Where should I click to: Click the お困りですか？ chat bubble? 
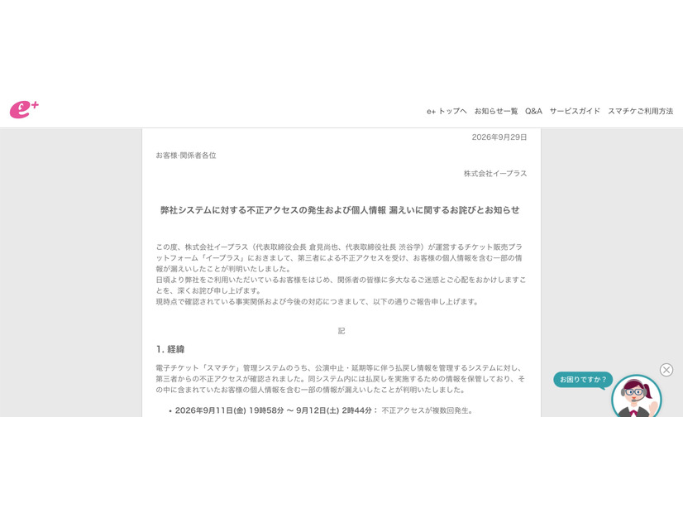coord(583,380)
